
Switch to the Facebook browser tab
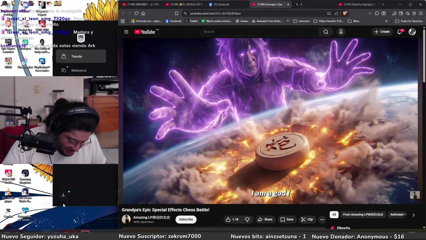tap(226, 4)
